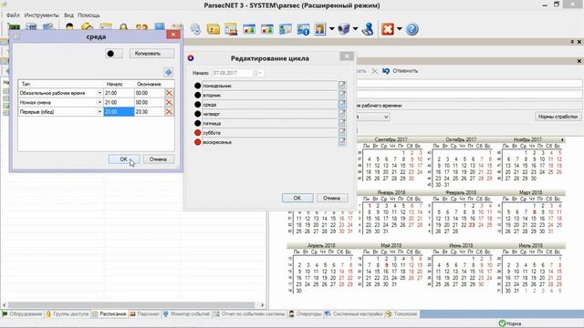Open the Начало date picker dropdown
This screenshot has width=584, height=328.
point(257,73)
